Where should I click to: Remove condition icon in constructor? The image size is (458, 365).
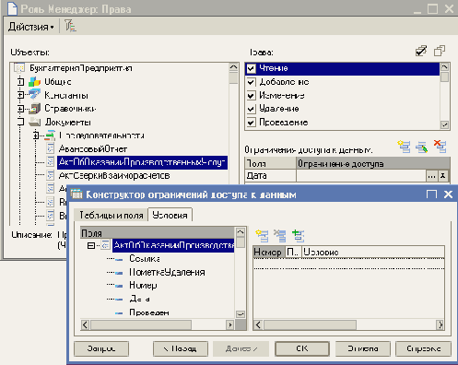click(280, 236)
